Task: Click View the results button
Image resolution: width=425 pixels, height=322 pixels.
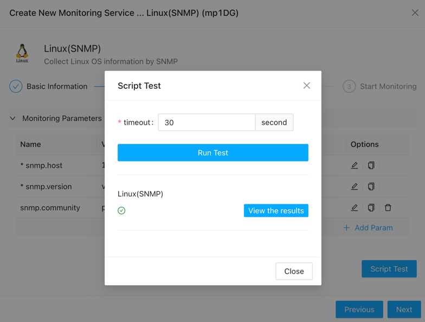Action: pos(276,210)
